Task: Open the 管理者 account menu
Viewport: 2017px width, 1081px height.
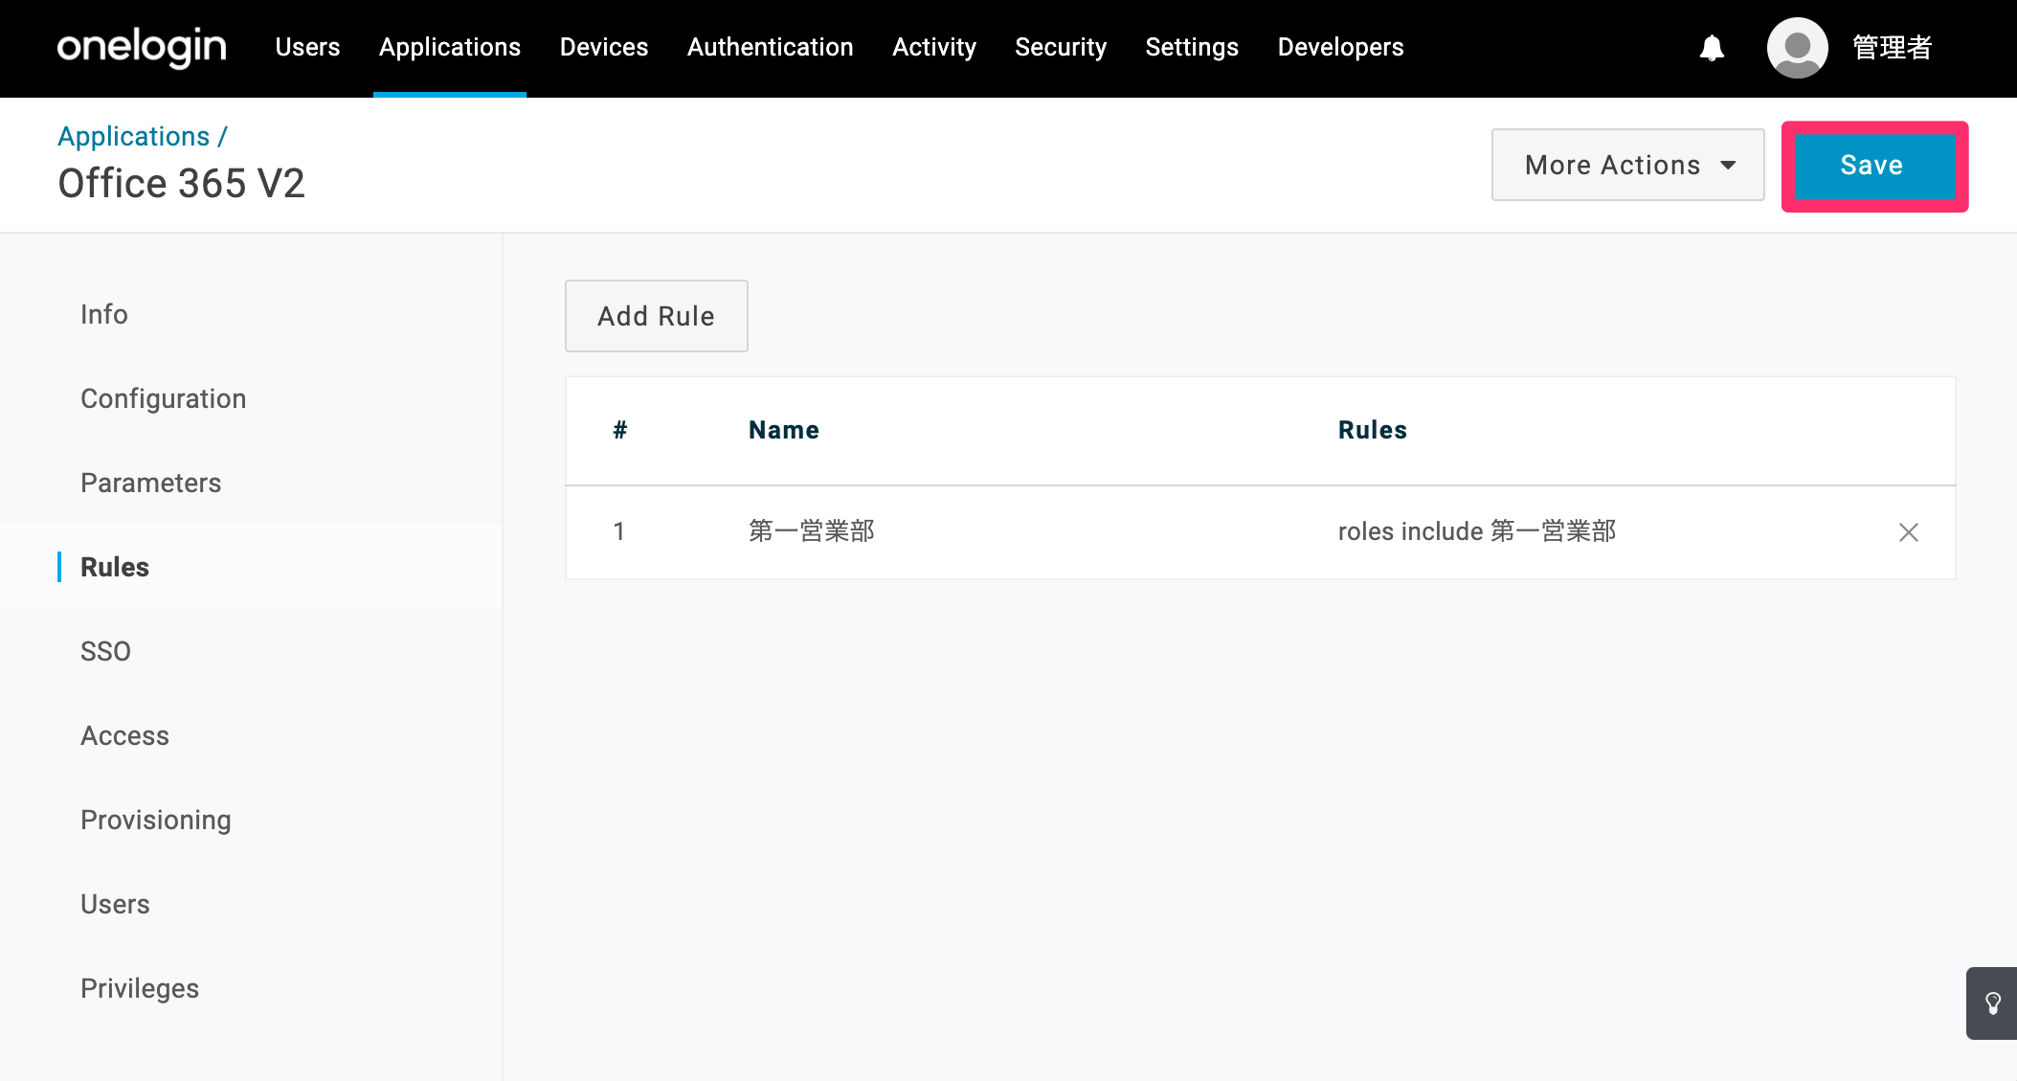Action: point(1892,48)
